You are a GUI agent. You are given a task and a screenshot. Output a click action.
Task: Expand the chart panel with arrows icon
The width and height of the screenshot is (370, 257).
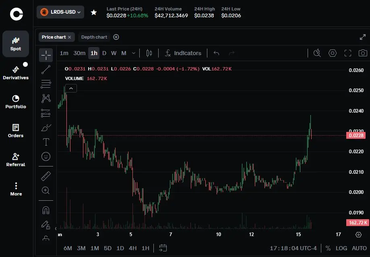pos(363,37)
